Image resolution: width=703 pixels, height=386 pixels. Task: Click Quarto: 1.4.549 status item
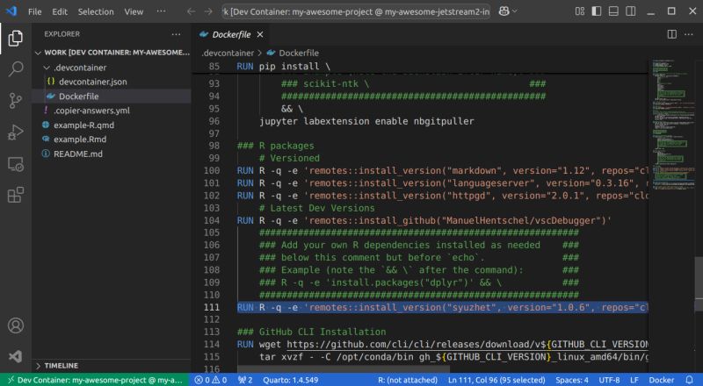tap(291, 380)
